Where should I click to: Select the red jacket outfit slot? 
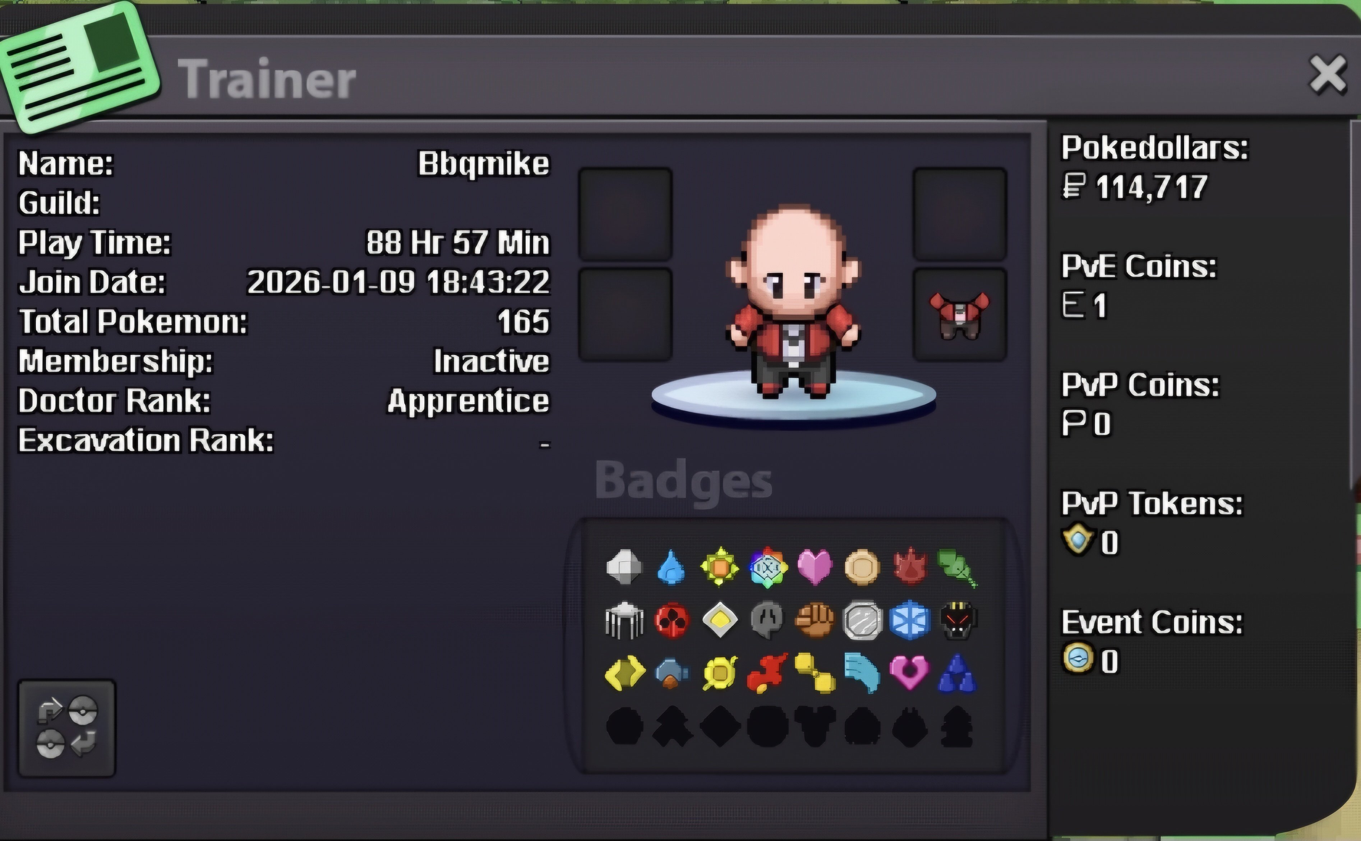click(960, 315)
